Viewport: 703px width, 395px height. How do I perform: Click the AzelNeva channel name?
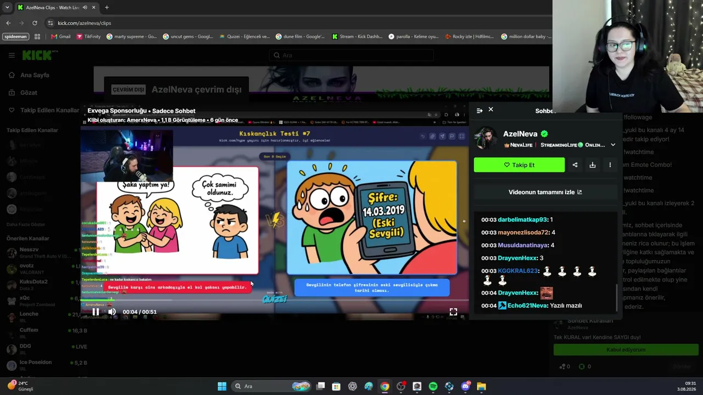520,134
